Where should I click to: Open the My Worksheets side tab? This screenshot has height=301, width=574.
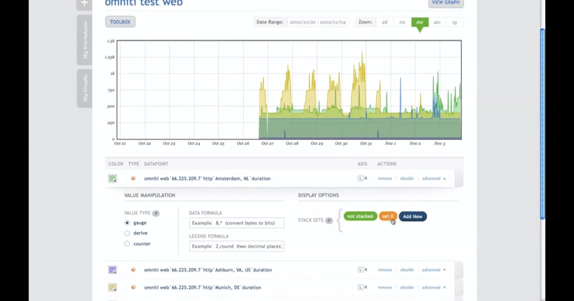tap(85, 40)
